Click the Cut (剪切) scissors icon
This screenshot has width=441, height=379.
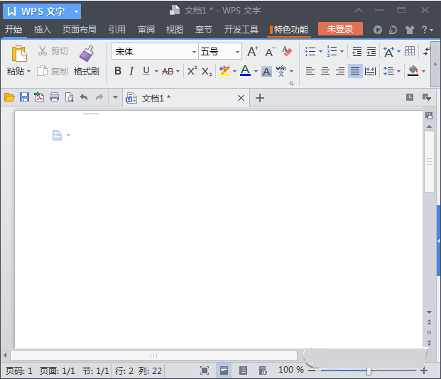[x=43, y=51]
